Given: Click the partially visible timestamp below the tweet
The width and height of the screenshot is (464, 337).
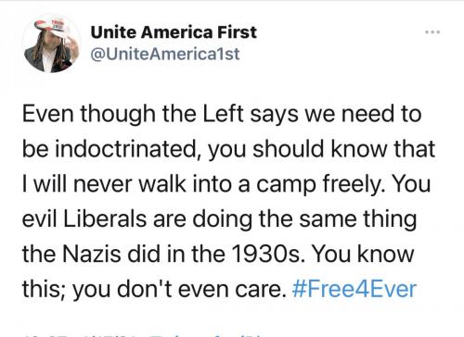Looking at the screenshot, I should [84, 335].
